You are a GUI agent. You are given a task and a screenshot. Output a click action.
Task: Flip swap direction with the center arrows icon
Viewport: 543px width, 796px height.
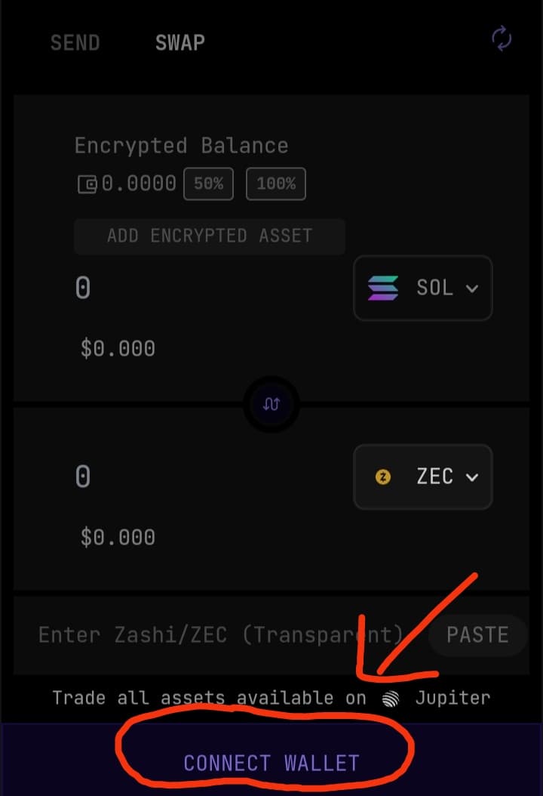(x=271, y=406)
